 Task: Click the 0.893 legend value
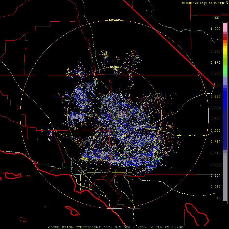coord(216,51)
